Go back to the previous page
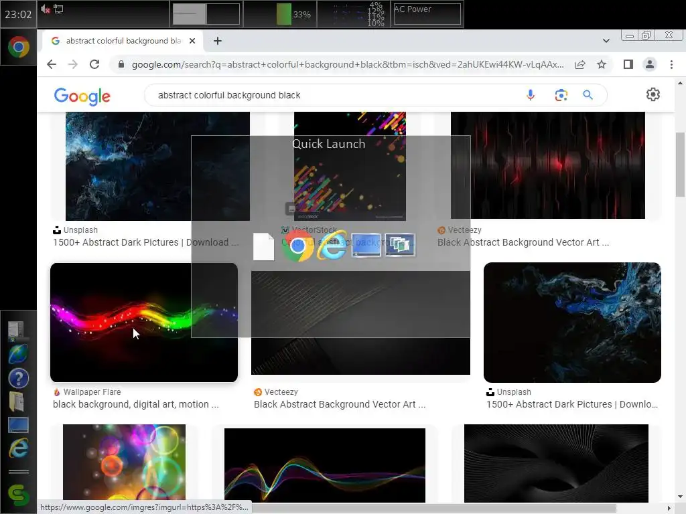The height and width of the screenshot is (514, 686). pos(52,65)
